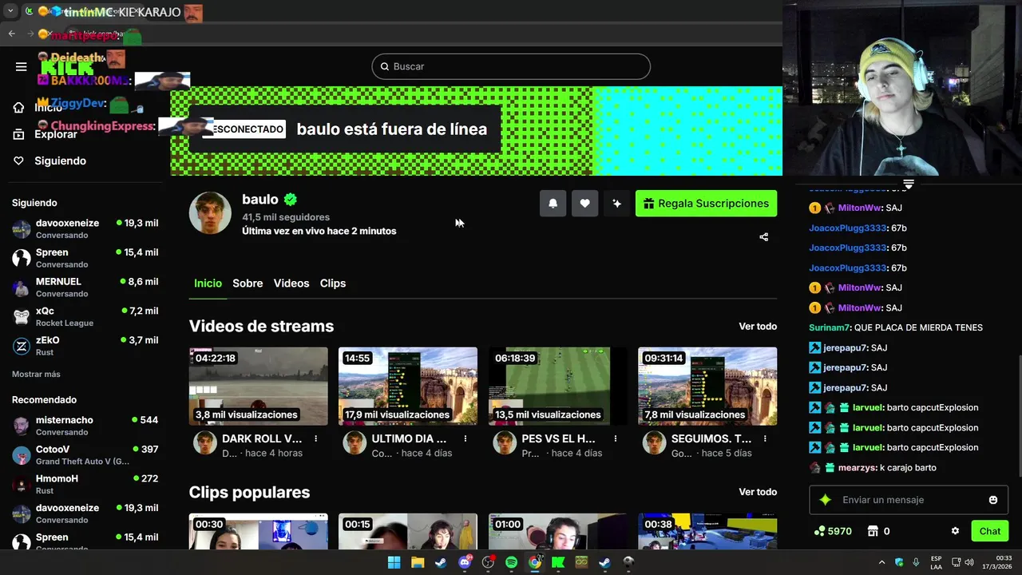1022x575 pixels.
Task: Open HmomoH recommended channel
Action: point(85,484)
